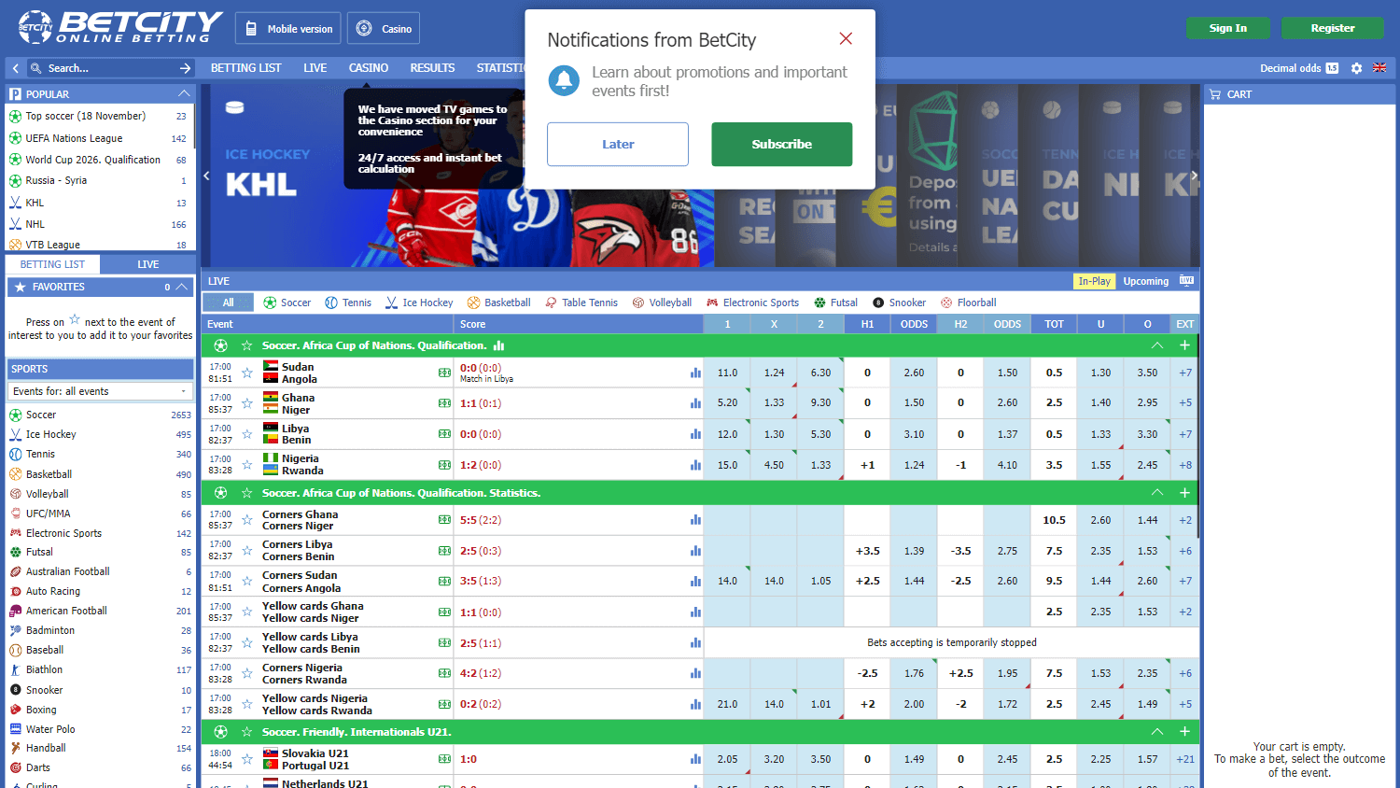Click the Subscribe button
The image size is (1400, 788).
tap(782, 145)
